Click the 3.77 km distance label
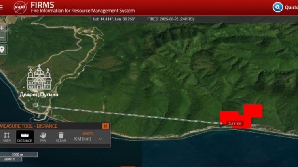 [x=235, y=124]
